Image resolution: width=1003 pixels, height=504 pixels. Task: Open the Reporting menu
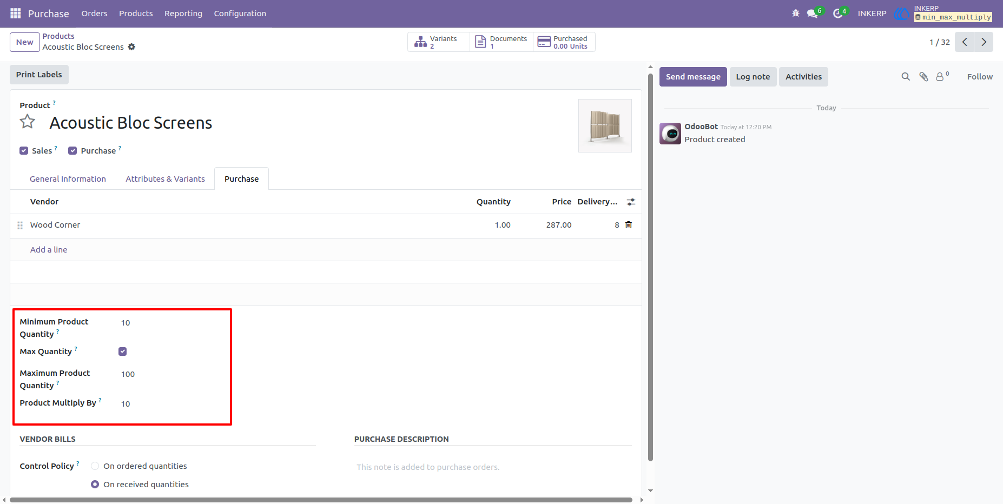pyautogui.click(x=183, y=14)
